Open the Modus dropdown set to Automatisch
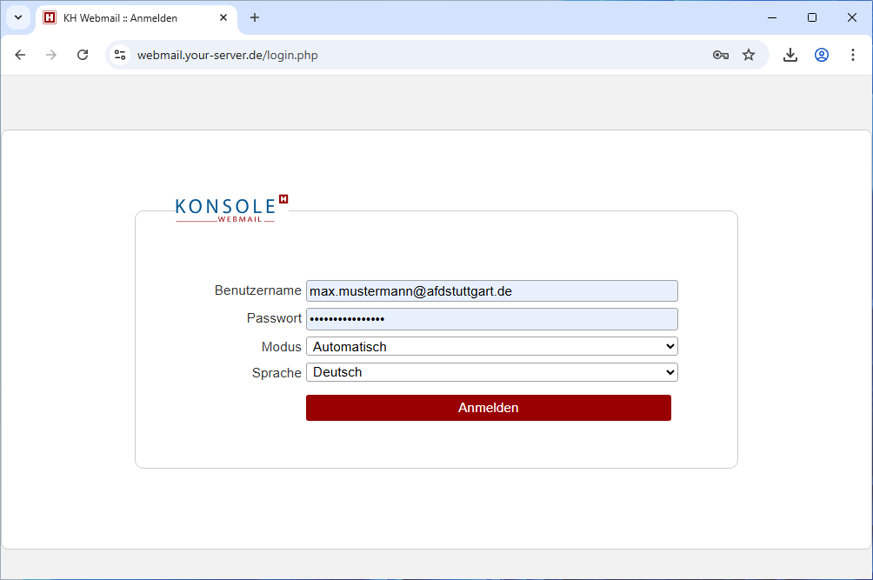 click(491, 346)
